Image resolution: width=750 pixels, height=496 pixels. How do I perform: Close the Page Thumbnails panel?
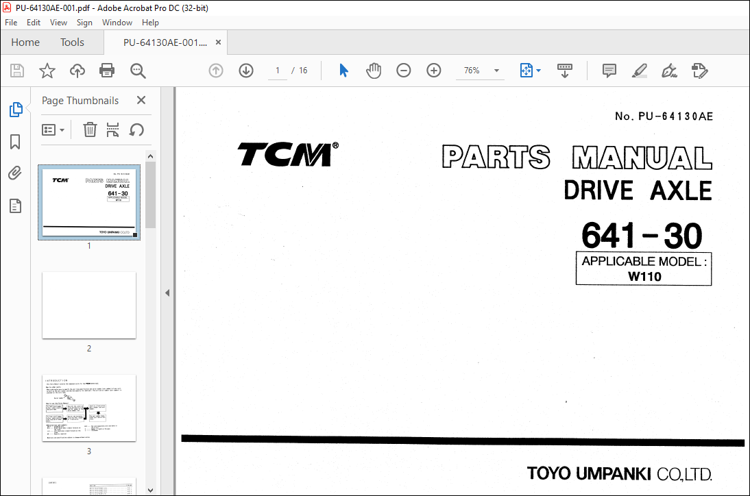point(141,100)
